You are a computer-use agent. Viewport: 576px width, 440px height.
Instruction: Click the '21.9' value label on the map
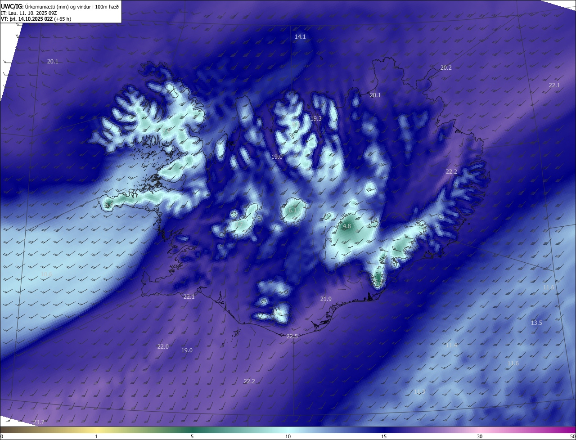tap(326, 299)
